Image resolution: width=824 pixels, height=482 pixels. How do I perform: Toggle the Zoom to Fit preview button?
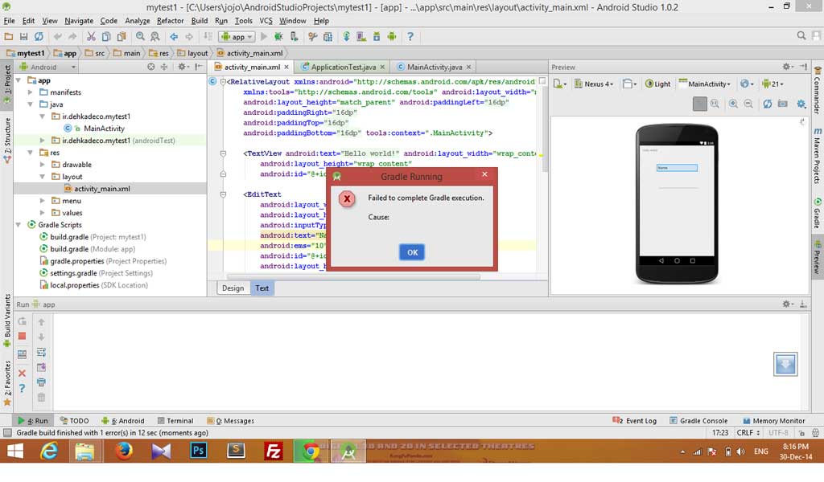[x=699, y=104]
